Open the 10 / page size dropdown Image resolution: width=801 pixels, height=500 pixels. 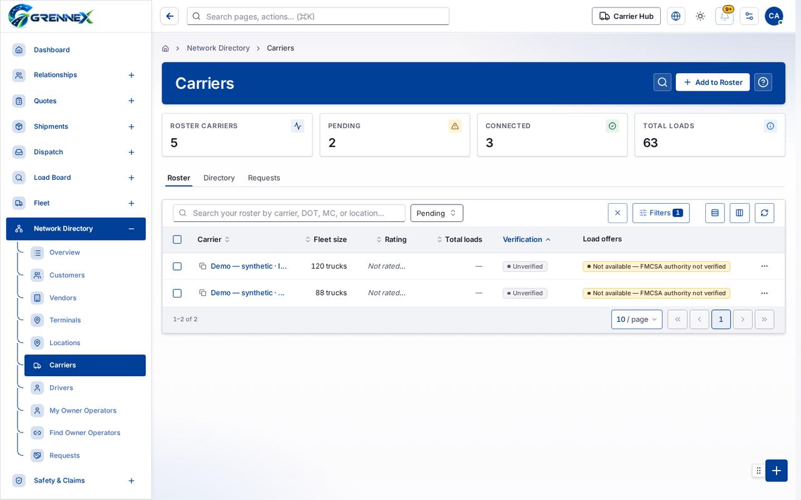pos(636,319)
